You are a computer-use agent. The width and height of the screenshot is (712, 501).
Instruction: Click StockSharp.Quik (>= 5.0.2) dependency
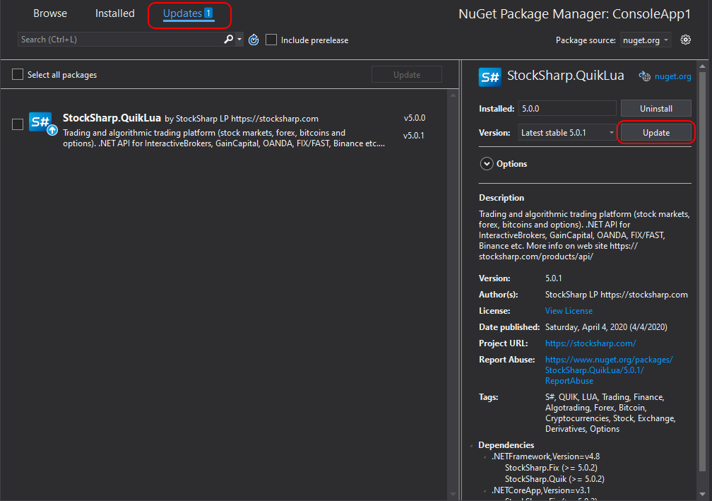point(554,479)
